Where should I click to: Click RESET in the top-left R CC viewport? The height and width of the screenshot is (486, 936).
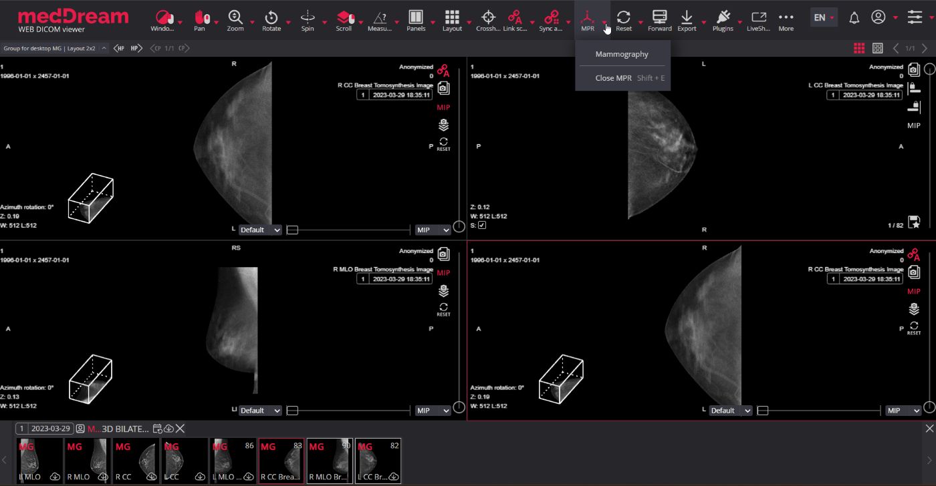click(443, 144)
